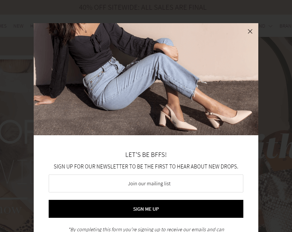The image size is (292, 232).
Task: Select the NEW menu item
Action: (18, 26)
